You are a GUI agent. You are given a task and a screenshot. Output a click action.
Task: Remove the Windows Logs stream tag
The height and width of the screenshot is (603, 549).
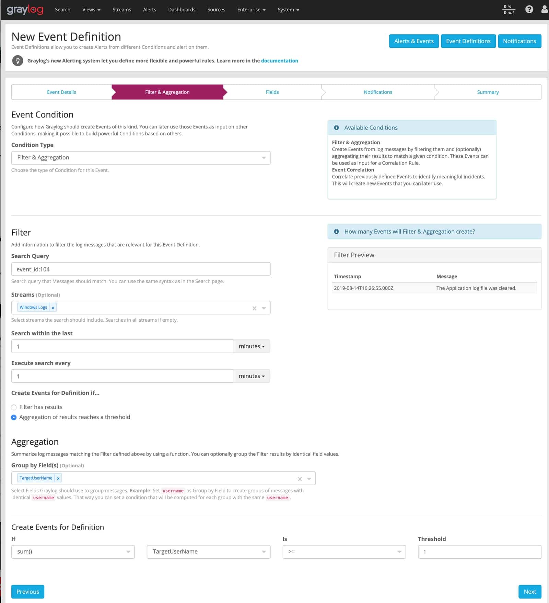[x=53, y=308]
